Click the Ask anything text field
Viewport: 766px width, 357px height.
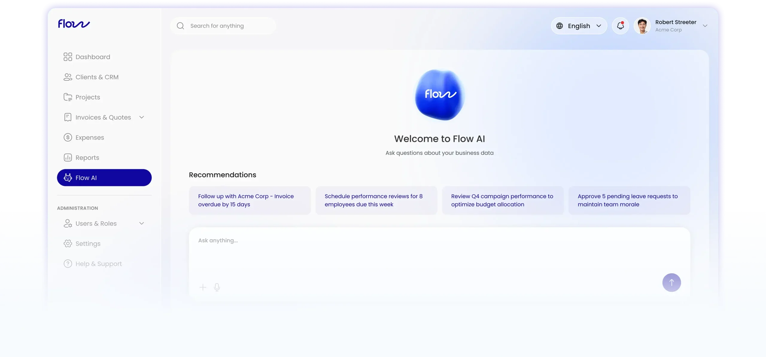(x=419, y=251)
